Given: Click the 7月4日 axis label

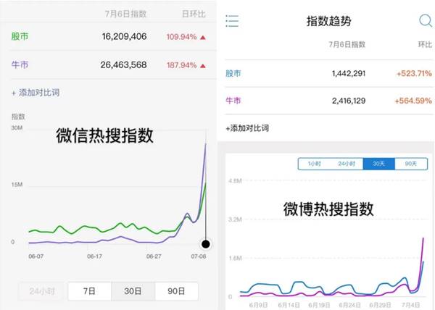Looking at the screenshot, I should point(410,305).
